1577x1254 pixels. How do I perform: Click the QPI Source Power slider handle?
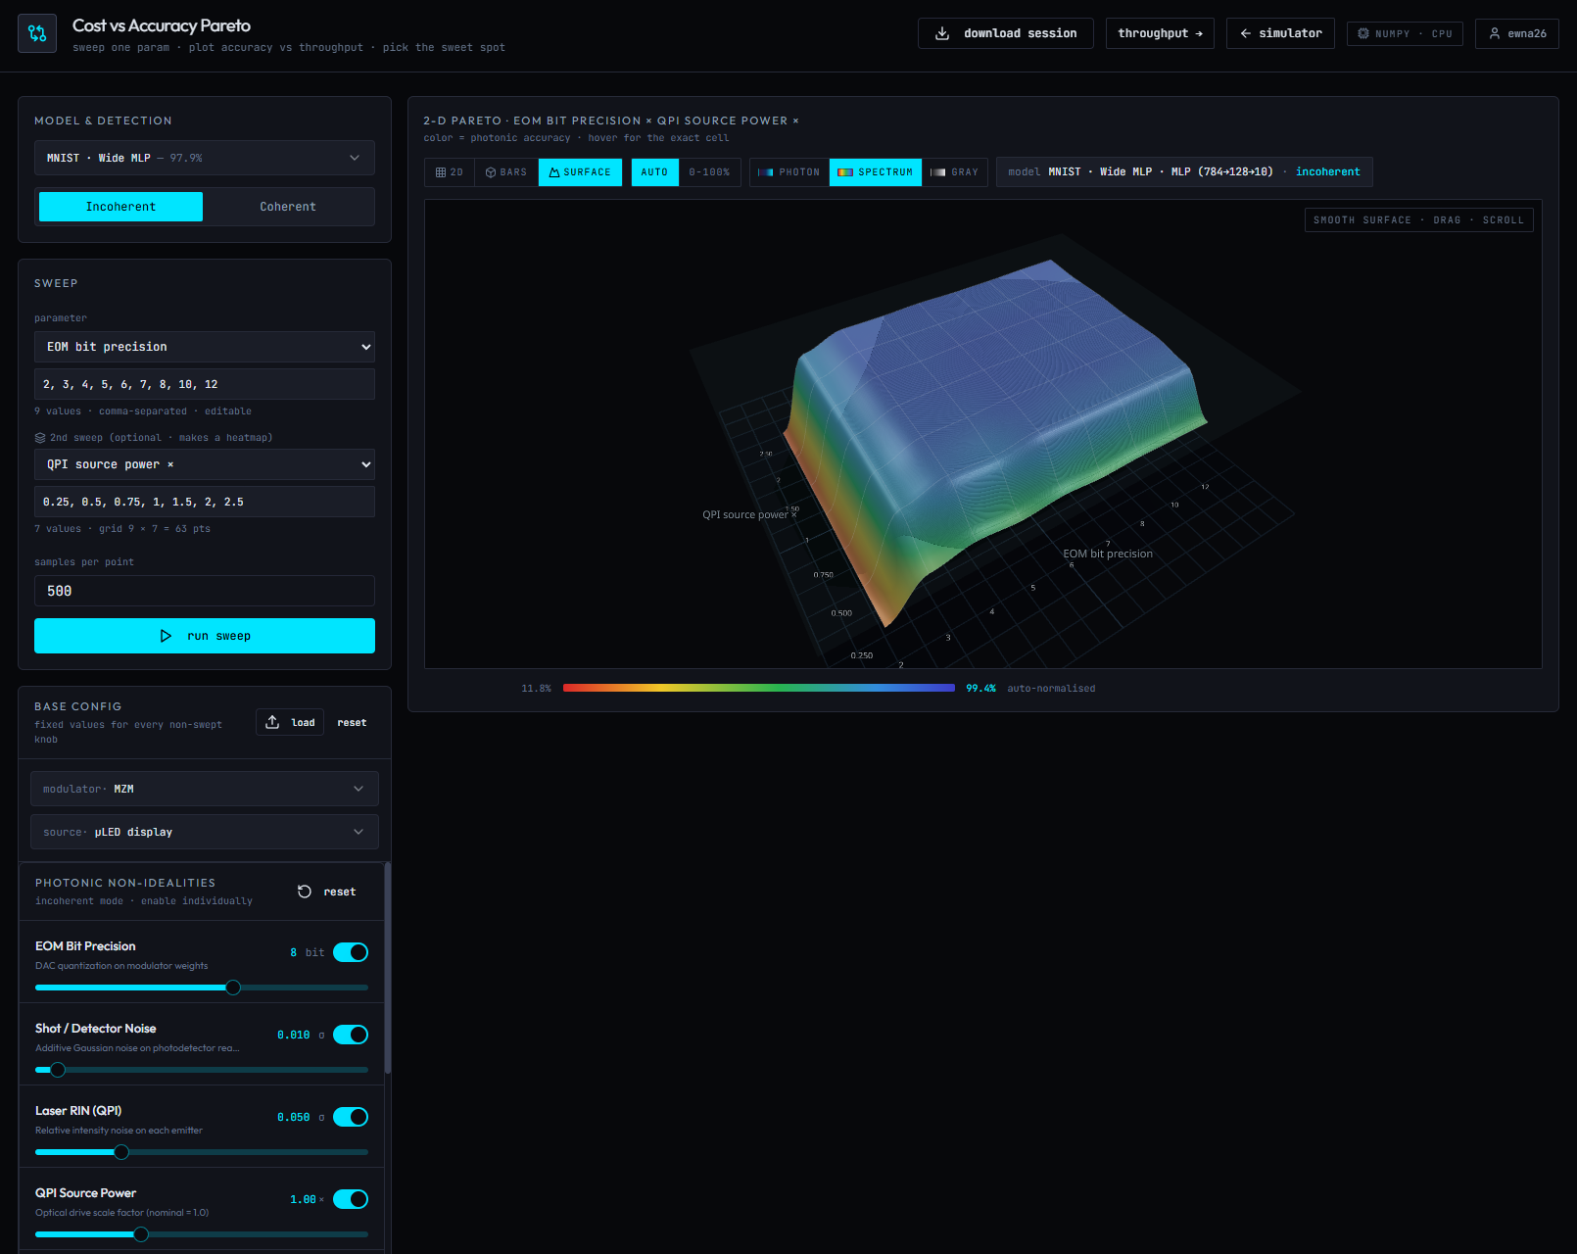coord(141,1234)
